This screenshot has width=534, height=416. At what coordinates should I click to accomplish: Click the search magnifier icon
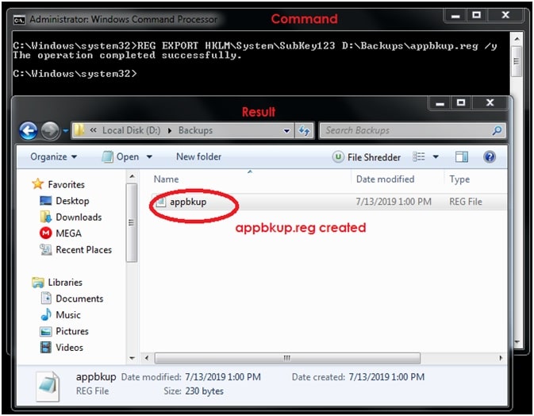coord(498,130)
